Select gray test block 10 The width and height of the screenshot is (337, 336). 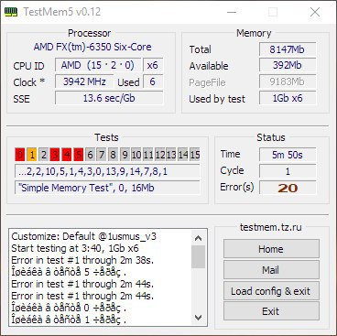pyautogui.click(x=136, y=155)
